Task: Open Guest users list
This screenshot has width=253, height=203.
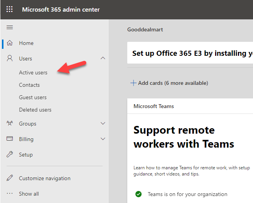Action: pyautogui.click(x=33, y=98)
